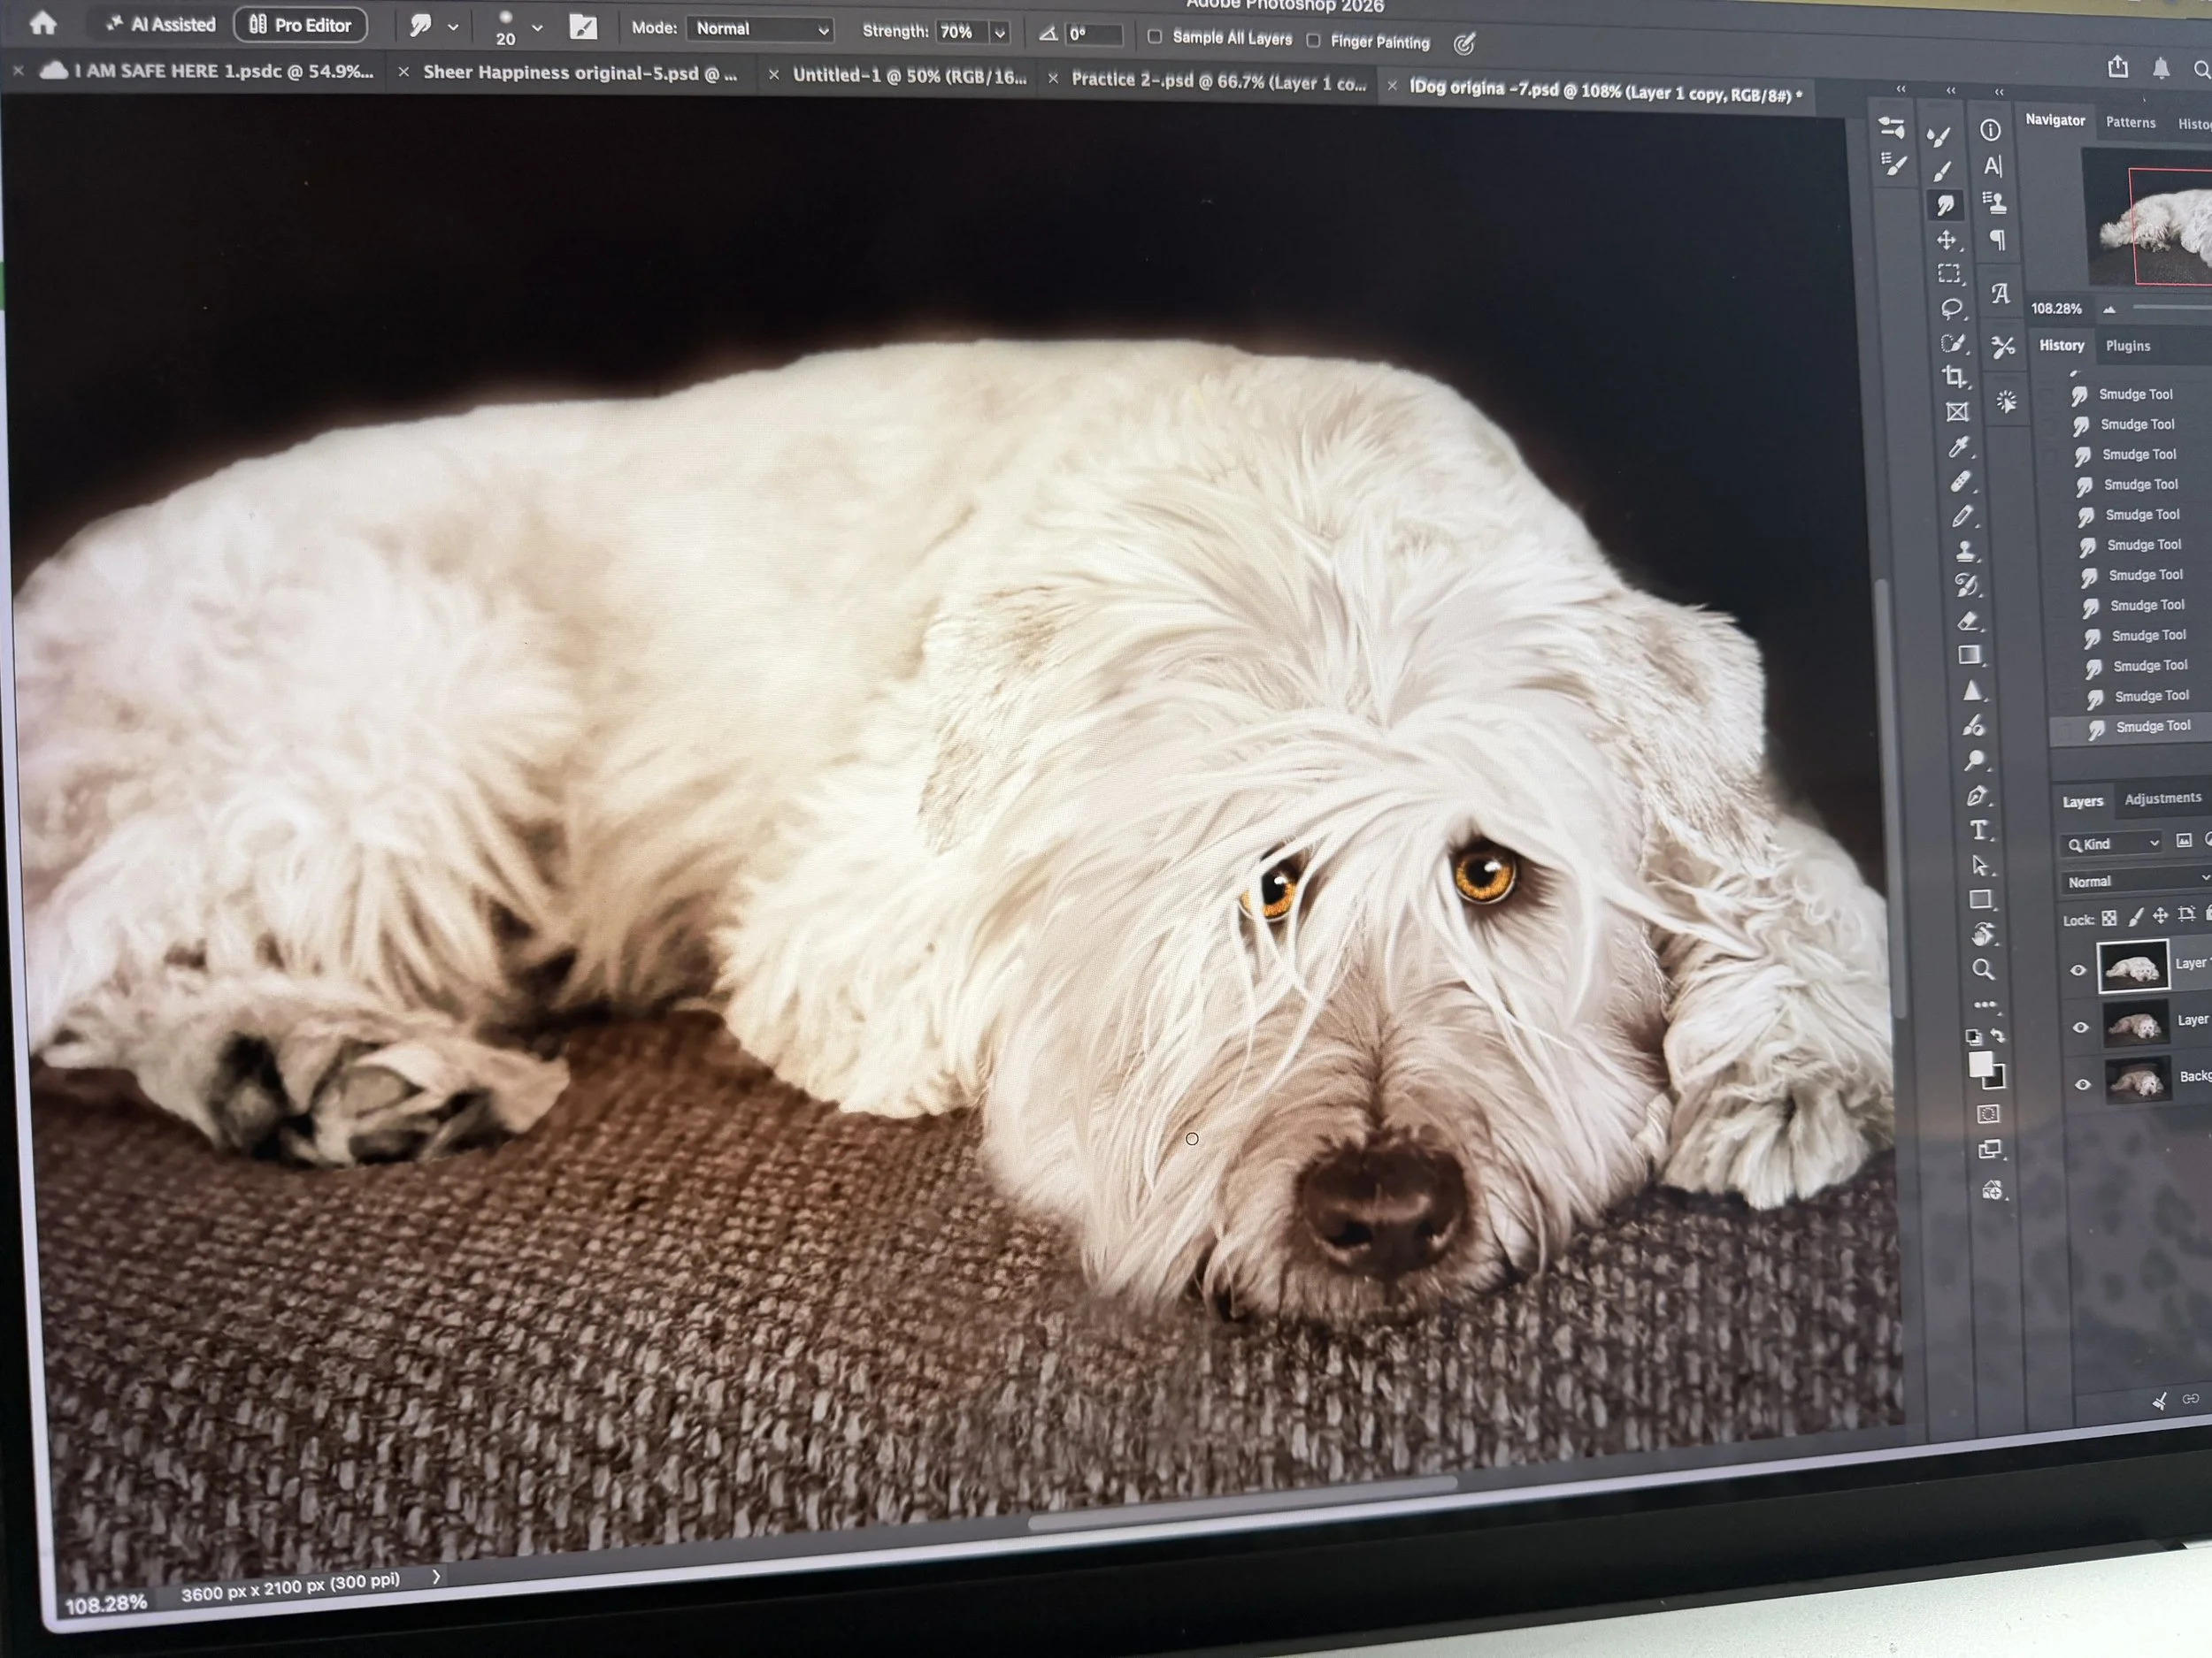Switch to the Plugins tab

[x=2127, y=346]
